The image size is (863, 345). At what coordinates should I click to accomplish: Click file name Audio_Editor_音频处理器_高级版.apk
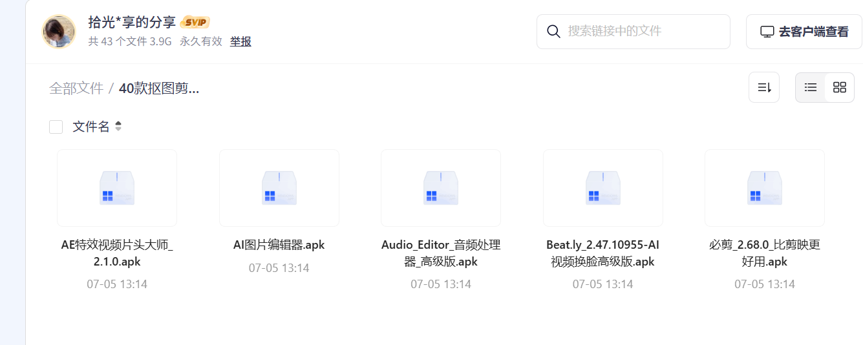441,253
